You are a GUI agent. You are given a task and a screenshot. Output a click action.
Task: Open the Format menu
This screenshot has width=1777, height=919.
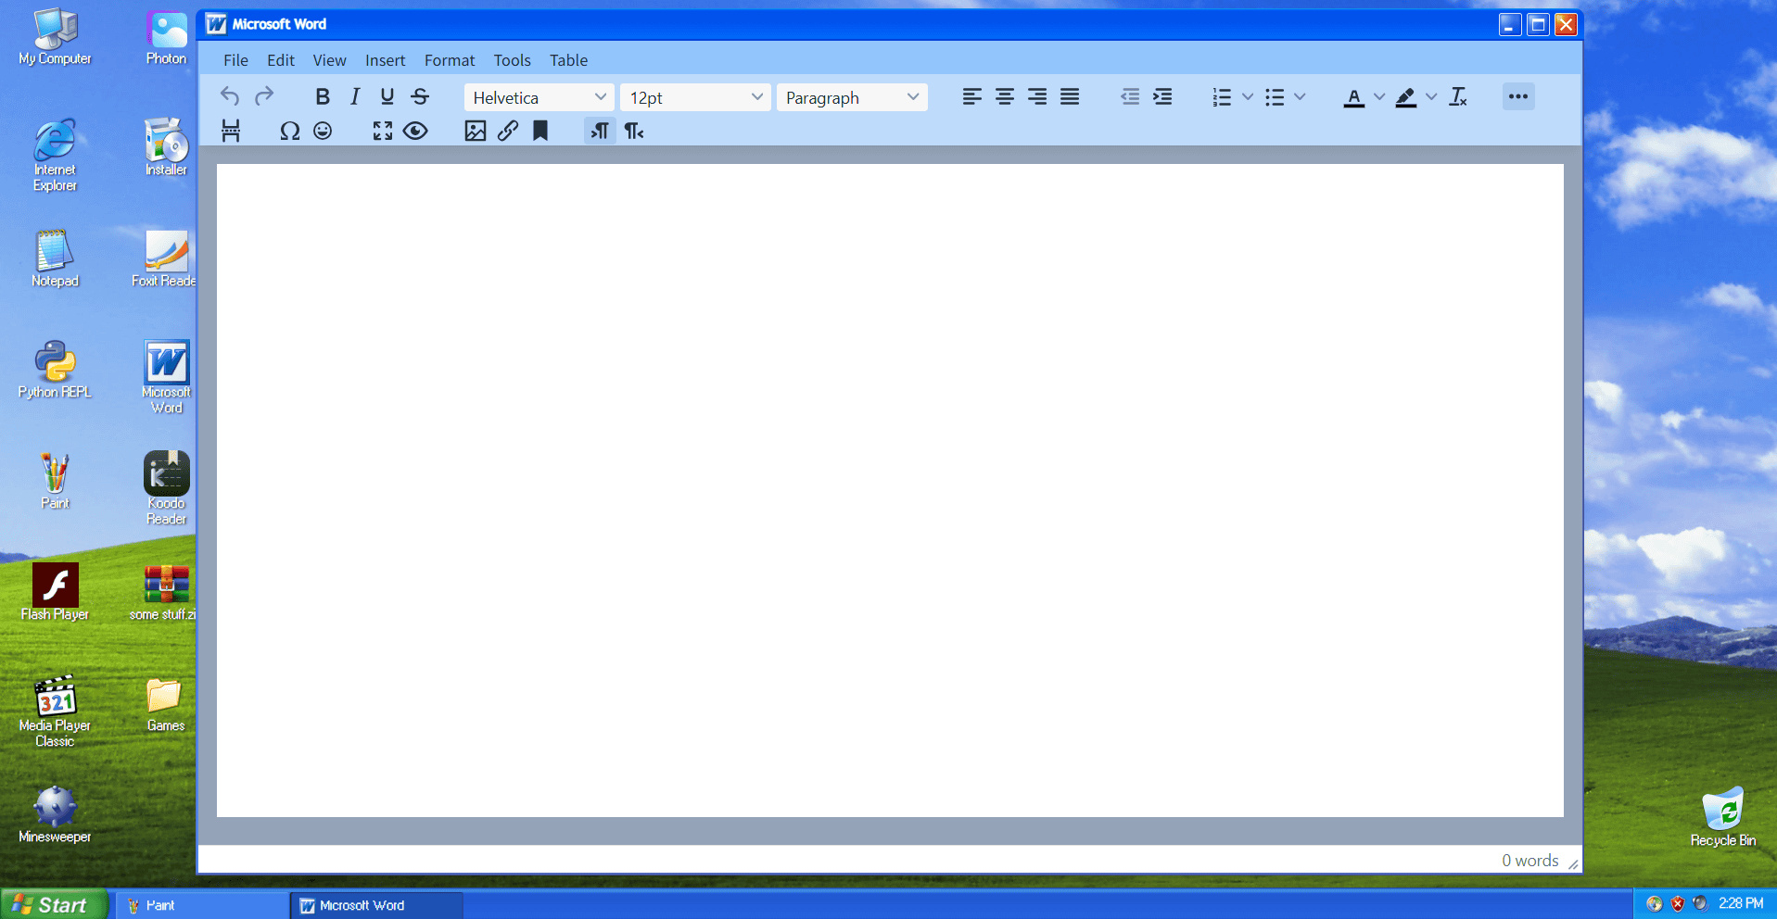[449, 59]
